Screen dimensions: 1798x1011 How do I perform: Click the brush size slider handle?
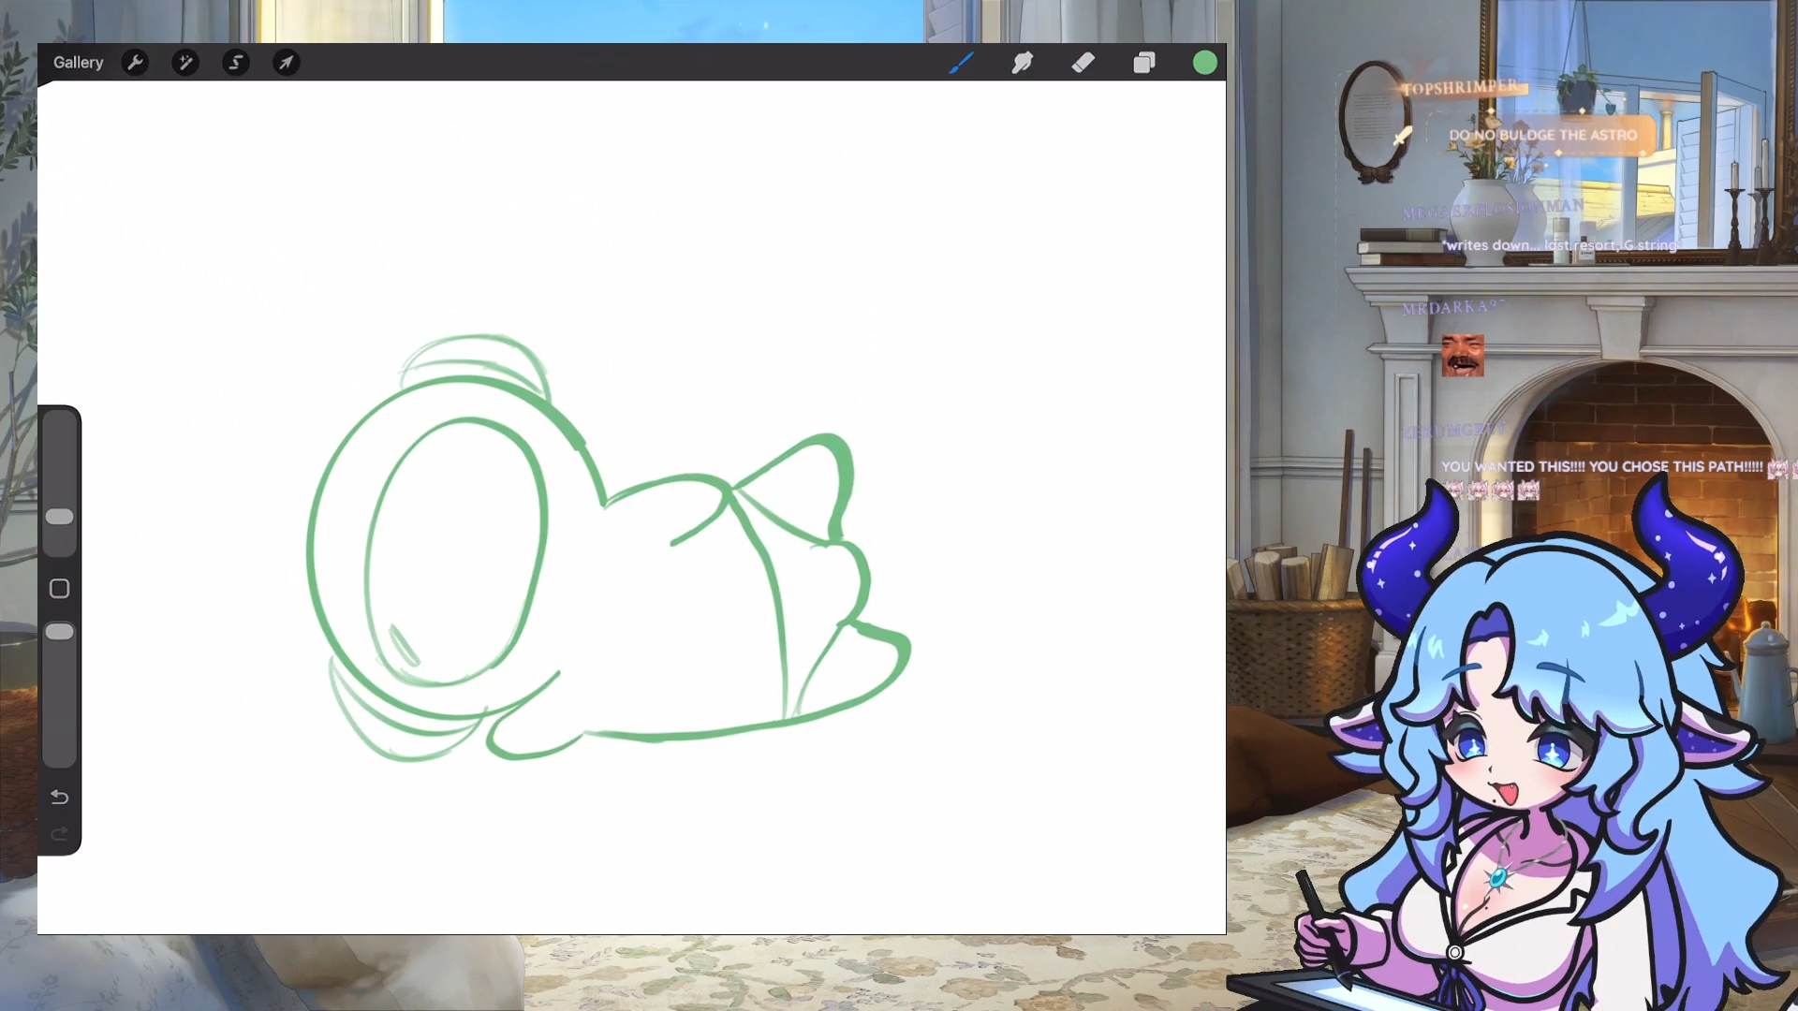(x=59, y=517)
